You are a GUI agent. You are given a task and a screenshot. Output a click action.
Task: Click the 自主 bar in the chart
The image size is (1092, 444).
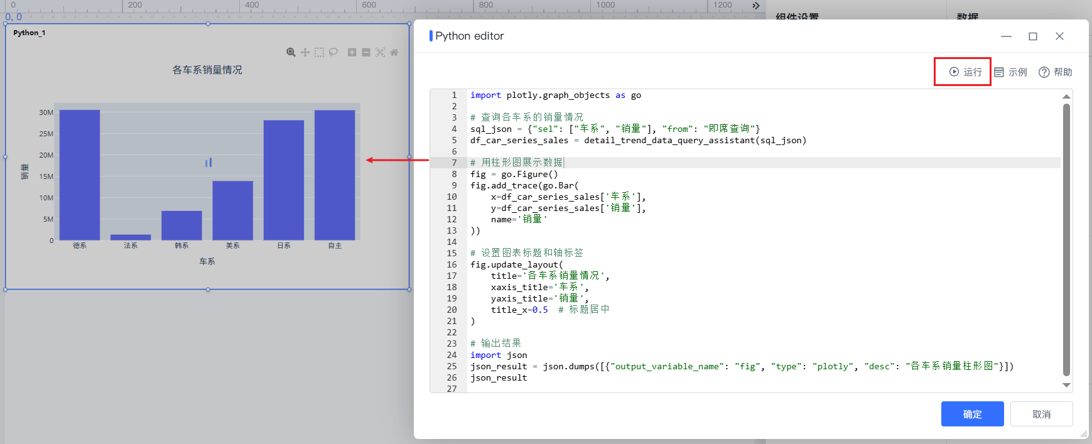tap(335, 175)
